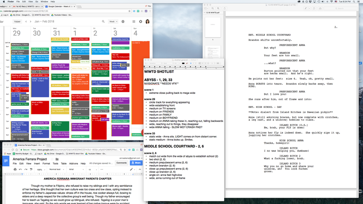Viewport: 363px width, 204px height.
Task: Switch to the Google Calendar browser tab
Action: 60,6
